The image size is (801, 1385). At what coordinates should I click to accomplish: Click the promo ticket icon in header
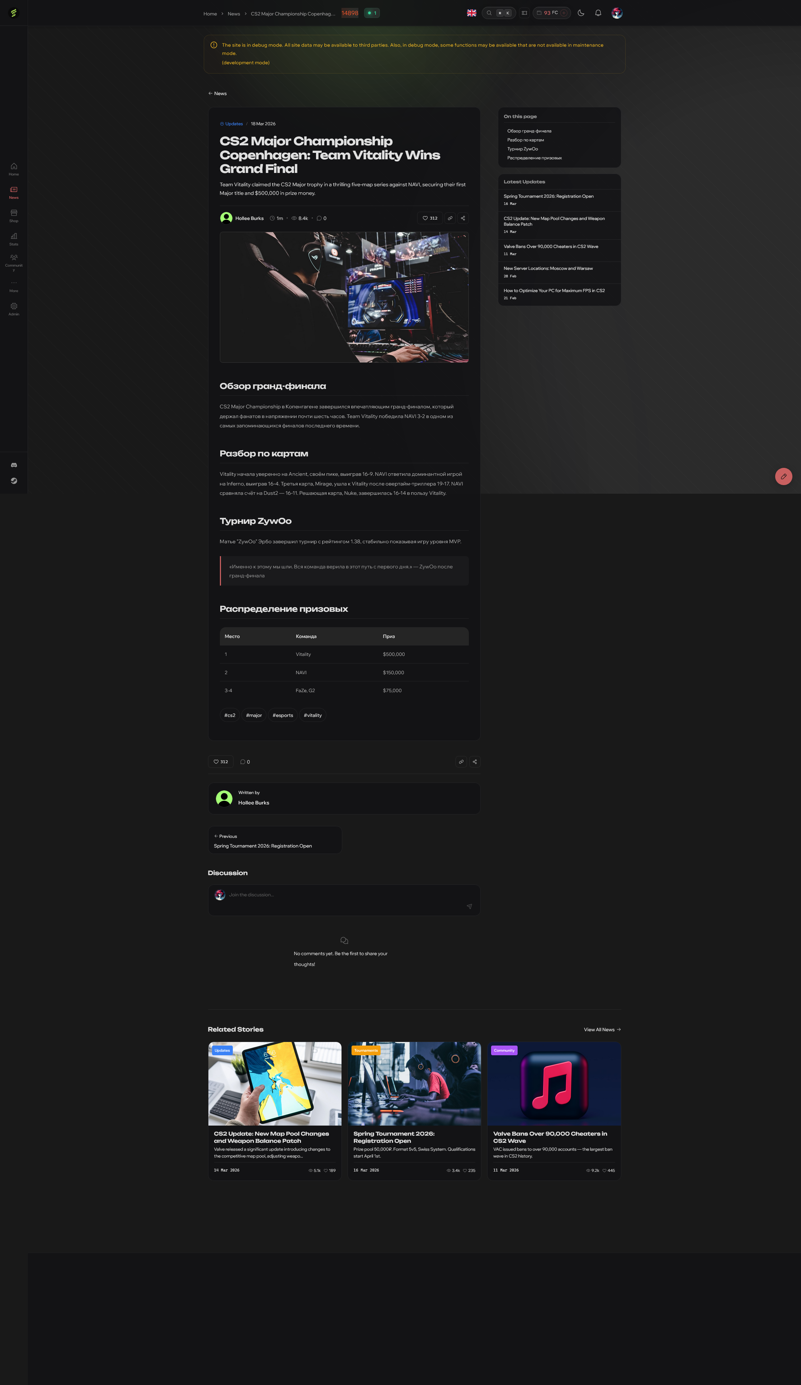point(524,13)
